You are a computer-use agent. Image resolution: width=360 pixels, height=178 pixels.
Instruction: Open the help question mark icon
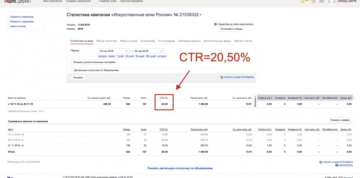pos(314,1)
